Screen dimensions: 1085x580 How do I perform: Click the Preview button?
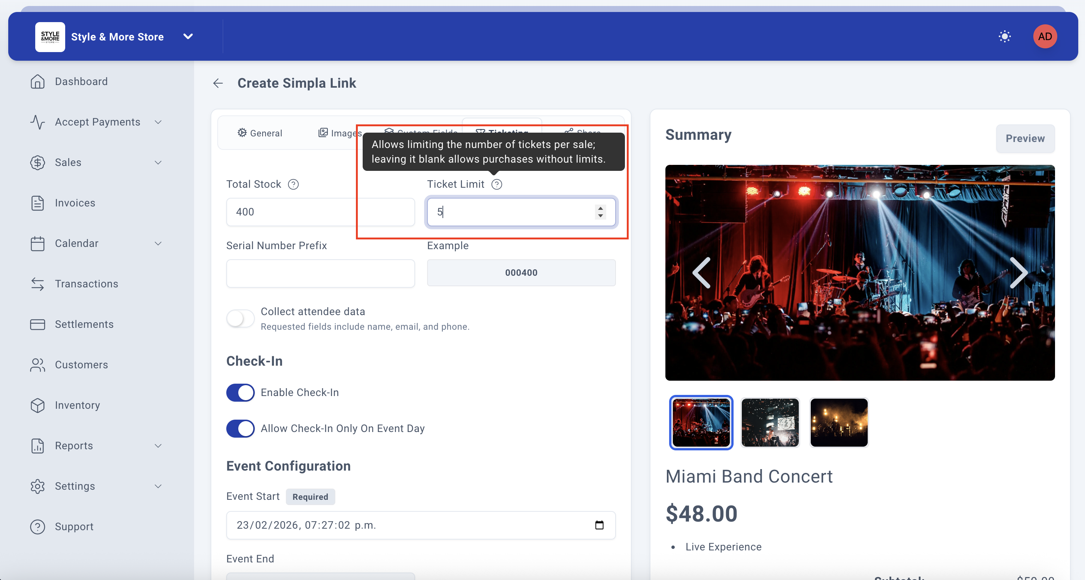1025,138
